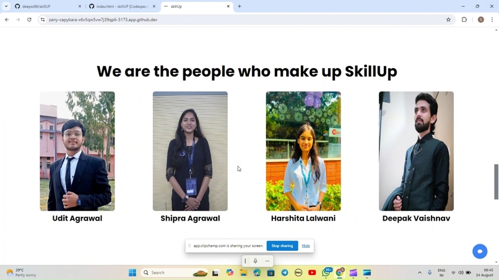Open Chrome three-dot menu
Screen dimensions: 499x280
492,20
